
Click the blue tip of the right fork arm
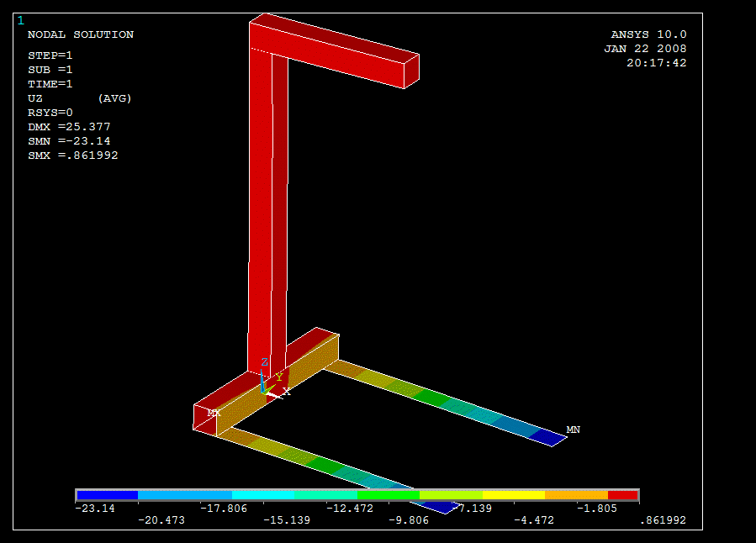coord(548,436)
